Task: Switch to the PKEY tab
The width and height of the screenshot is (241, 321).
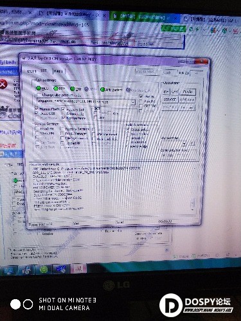Action: point(58,71)
